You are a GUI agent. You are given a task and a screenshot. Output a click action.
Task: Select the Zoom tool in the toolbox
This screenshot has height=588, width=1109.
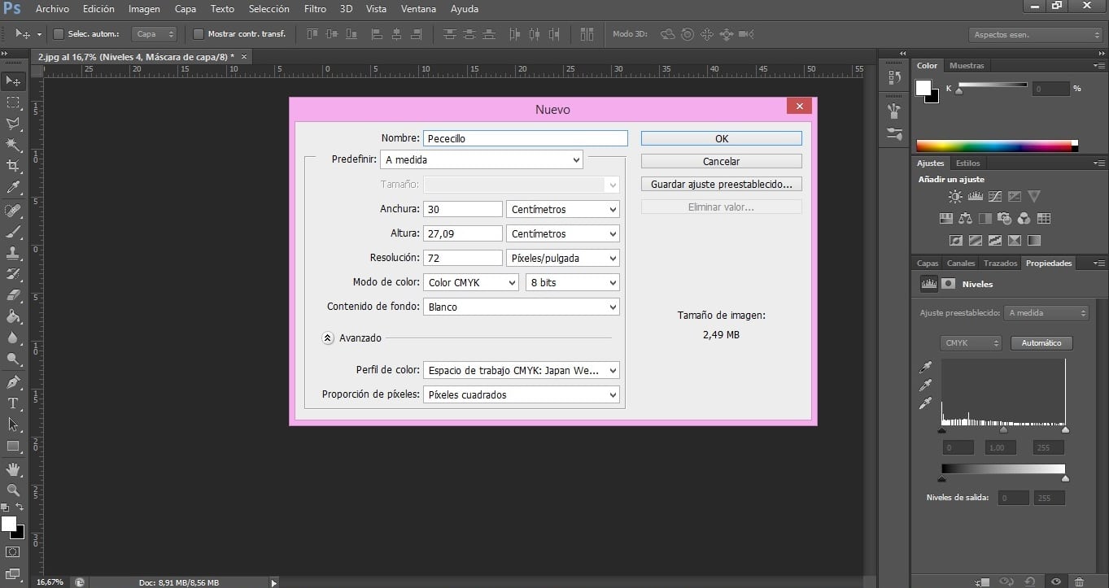[13, 490]
